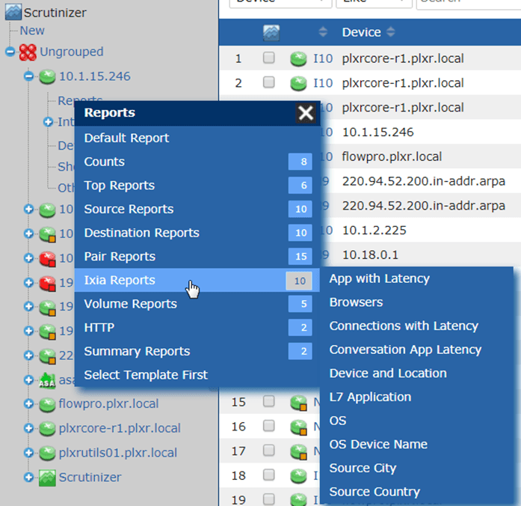Viewport: 521px width, 506px height.
Task: Click the flowpro.plxr.local tree device icon
Action: 47,404
